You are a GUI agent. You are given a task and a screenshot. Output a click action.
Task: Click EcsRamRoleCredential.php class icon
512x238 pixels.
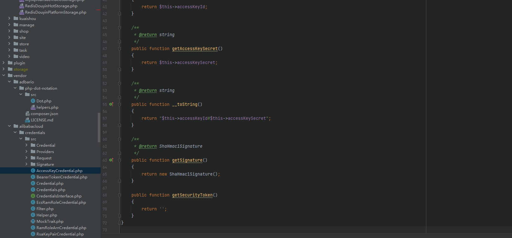(x=33, y=202)
